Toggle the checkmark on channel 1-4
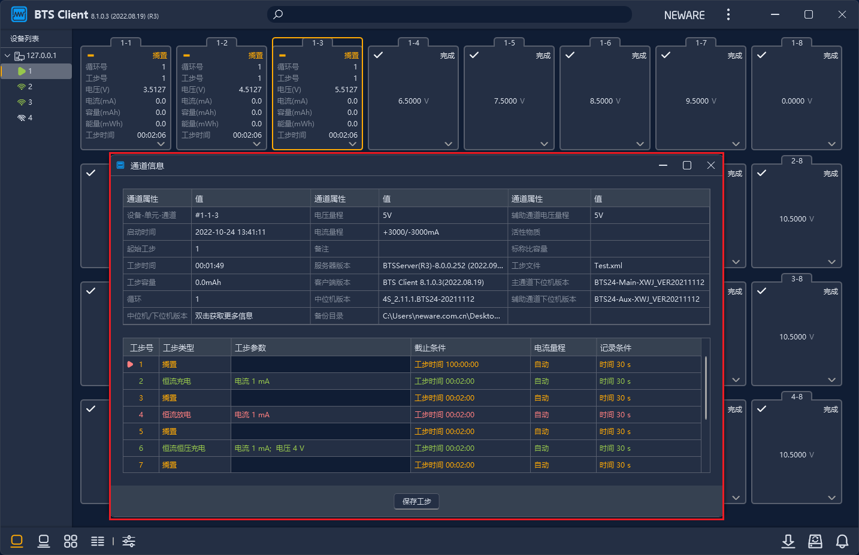This screenshot has height=555, width=859. [x=379, y=55]
